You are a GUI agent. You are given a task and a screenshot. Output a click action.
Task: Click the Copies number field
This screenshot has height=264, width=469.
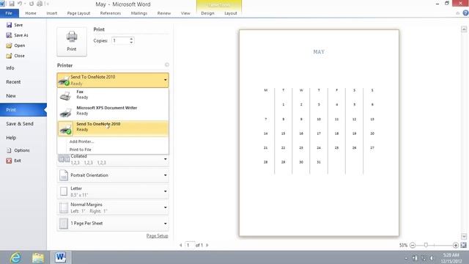[x=120, y=41]
